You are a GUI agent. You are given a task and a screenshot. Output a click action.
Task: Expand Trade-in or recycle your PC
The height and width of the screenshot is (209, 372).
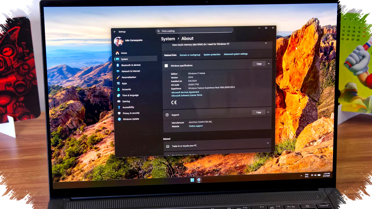[268, 143]
